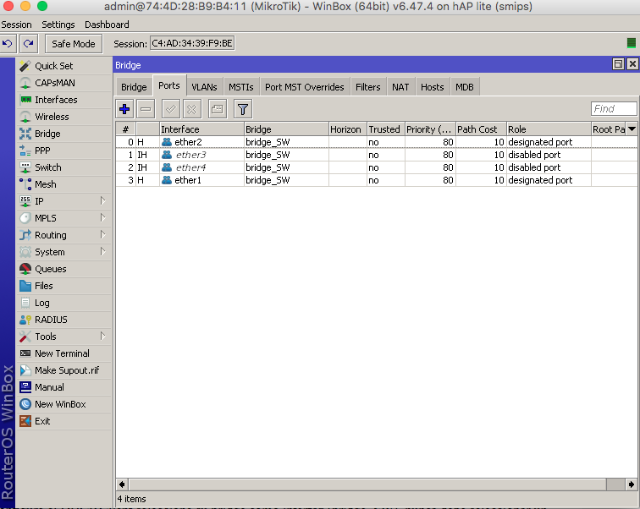The width and height of the screenshot is (640, 509).
Task: Select the ether4 port row
Action: [377, 167]
